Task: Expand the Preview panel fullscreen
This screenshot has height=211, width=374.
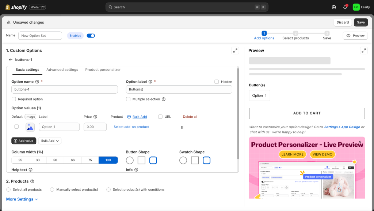Action: [x=364, y=51]
